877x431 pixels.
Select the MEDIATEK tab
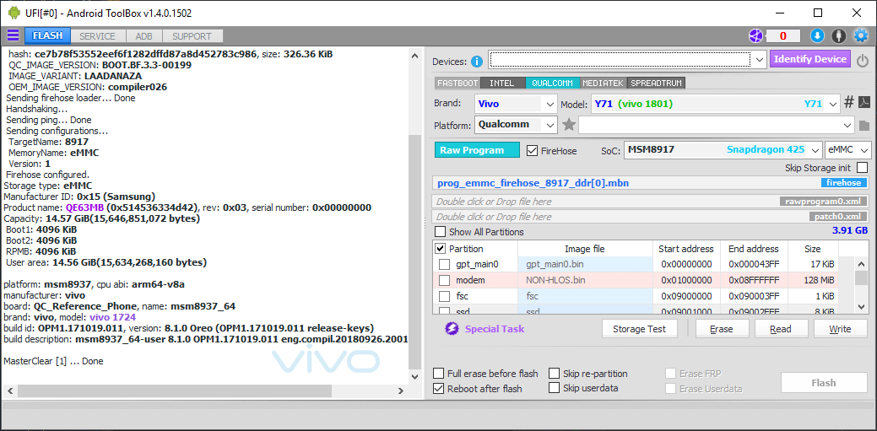603,83
